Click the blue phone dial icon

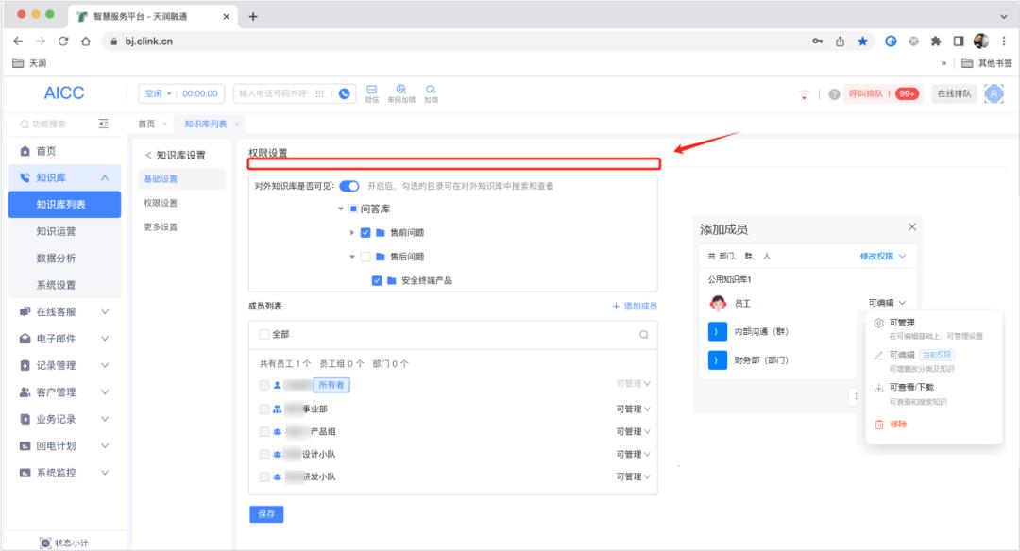[345, 93]
